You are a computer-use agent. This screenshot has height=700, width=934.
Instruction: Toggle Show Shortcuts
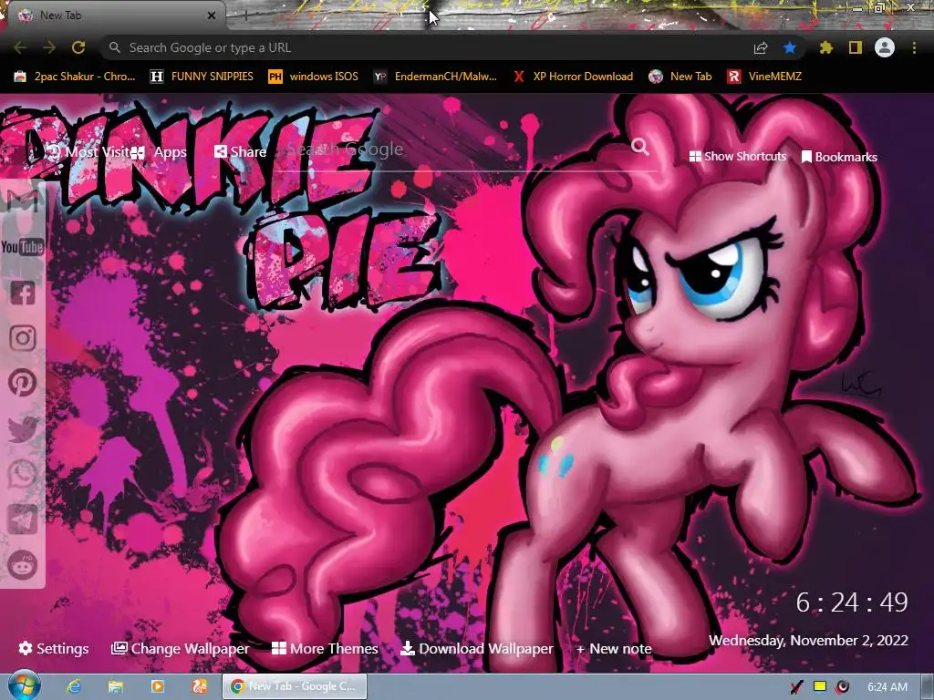[737, 157]
